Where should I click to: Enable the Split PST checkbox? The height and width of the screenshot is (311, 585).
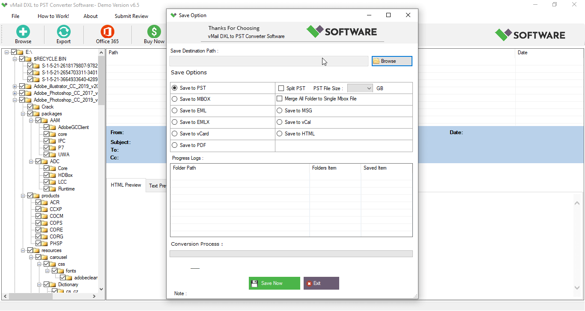click(281, 88)
